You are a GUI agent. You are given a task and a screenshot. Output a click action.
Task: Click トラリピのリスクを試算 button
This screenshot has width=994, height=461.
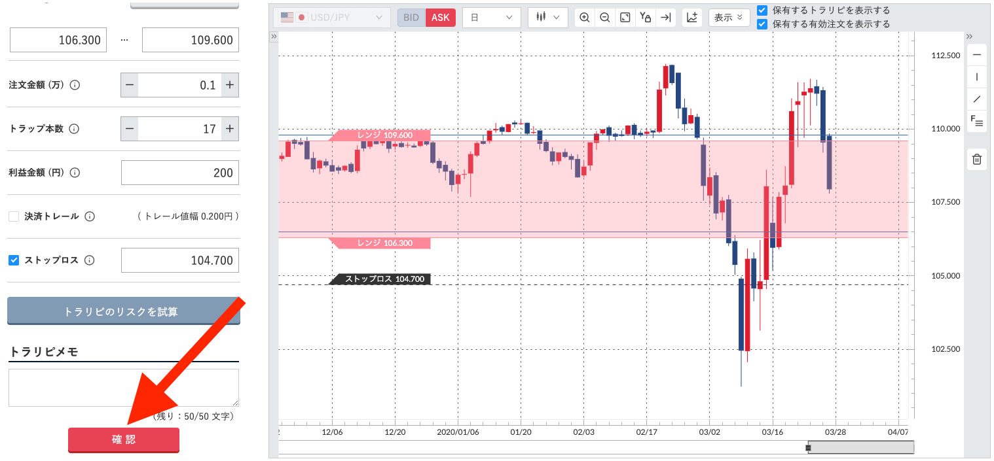tap(124, 311)
